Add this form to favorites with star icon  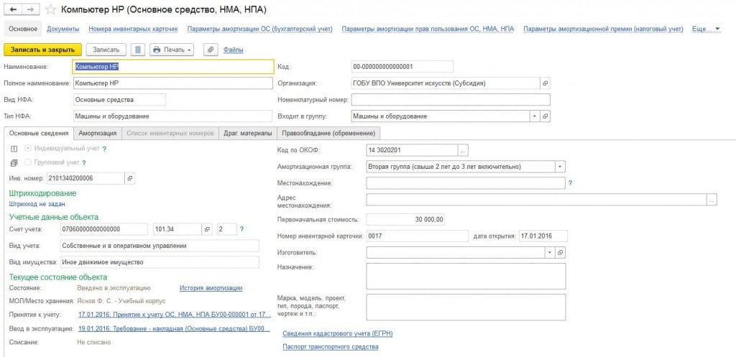coord(50,9)
